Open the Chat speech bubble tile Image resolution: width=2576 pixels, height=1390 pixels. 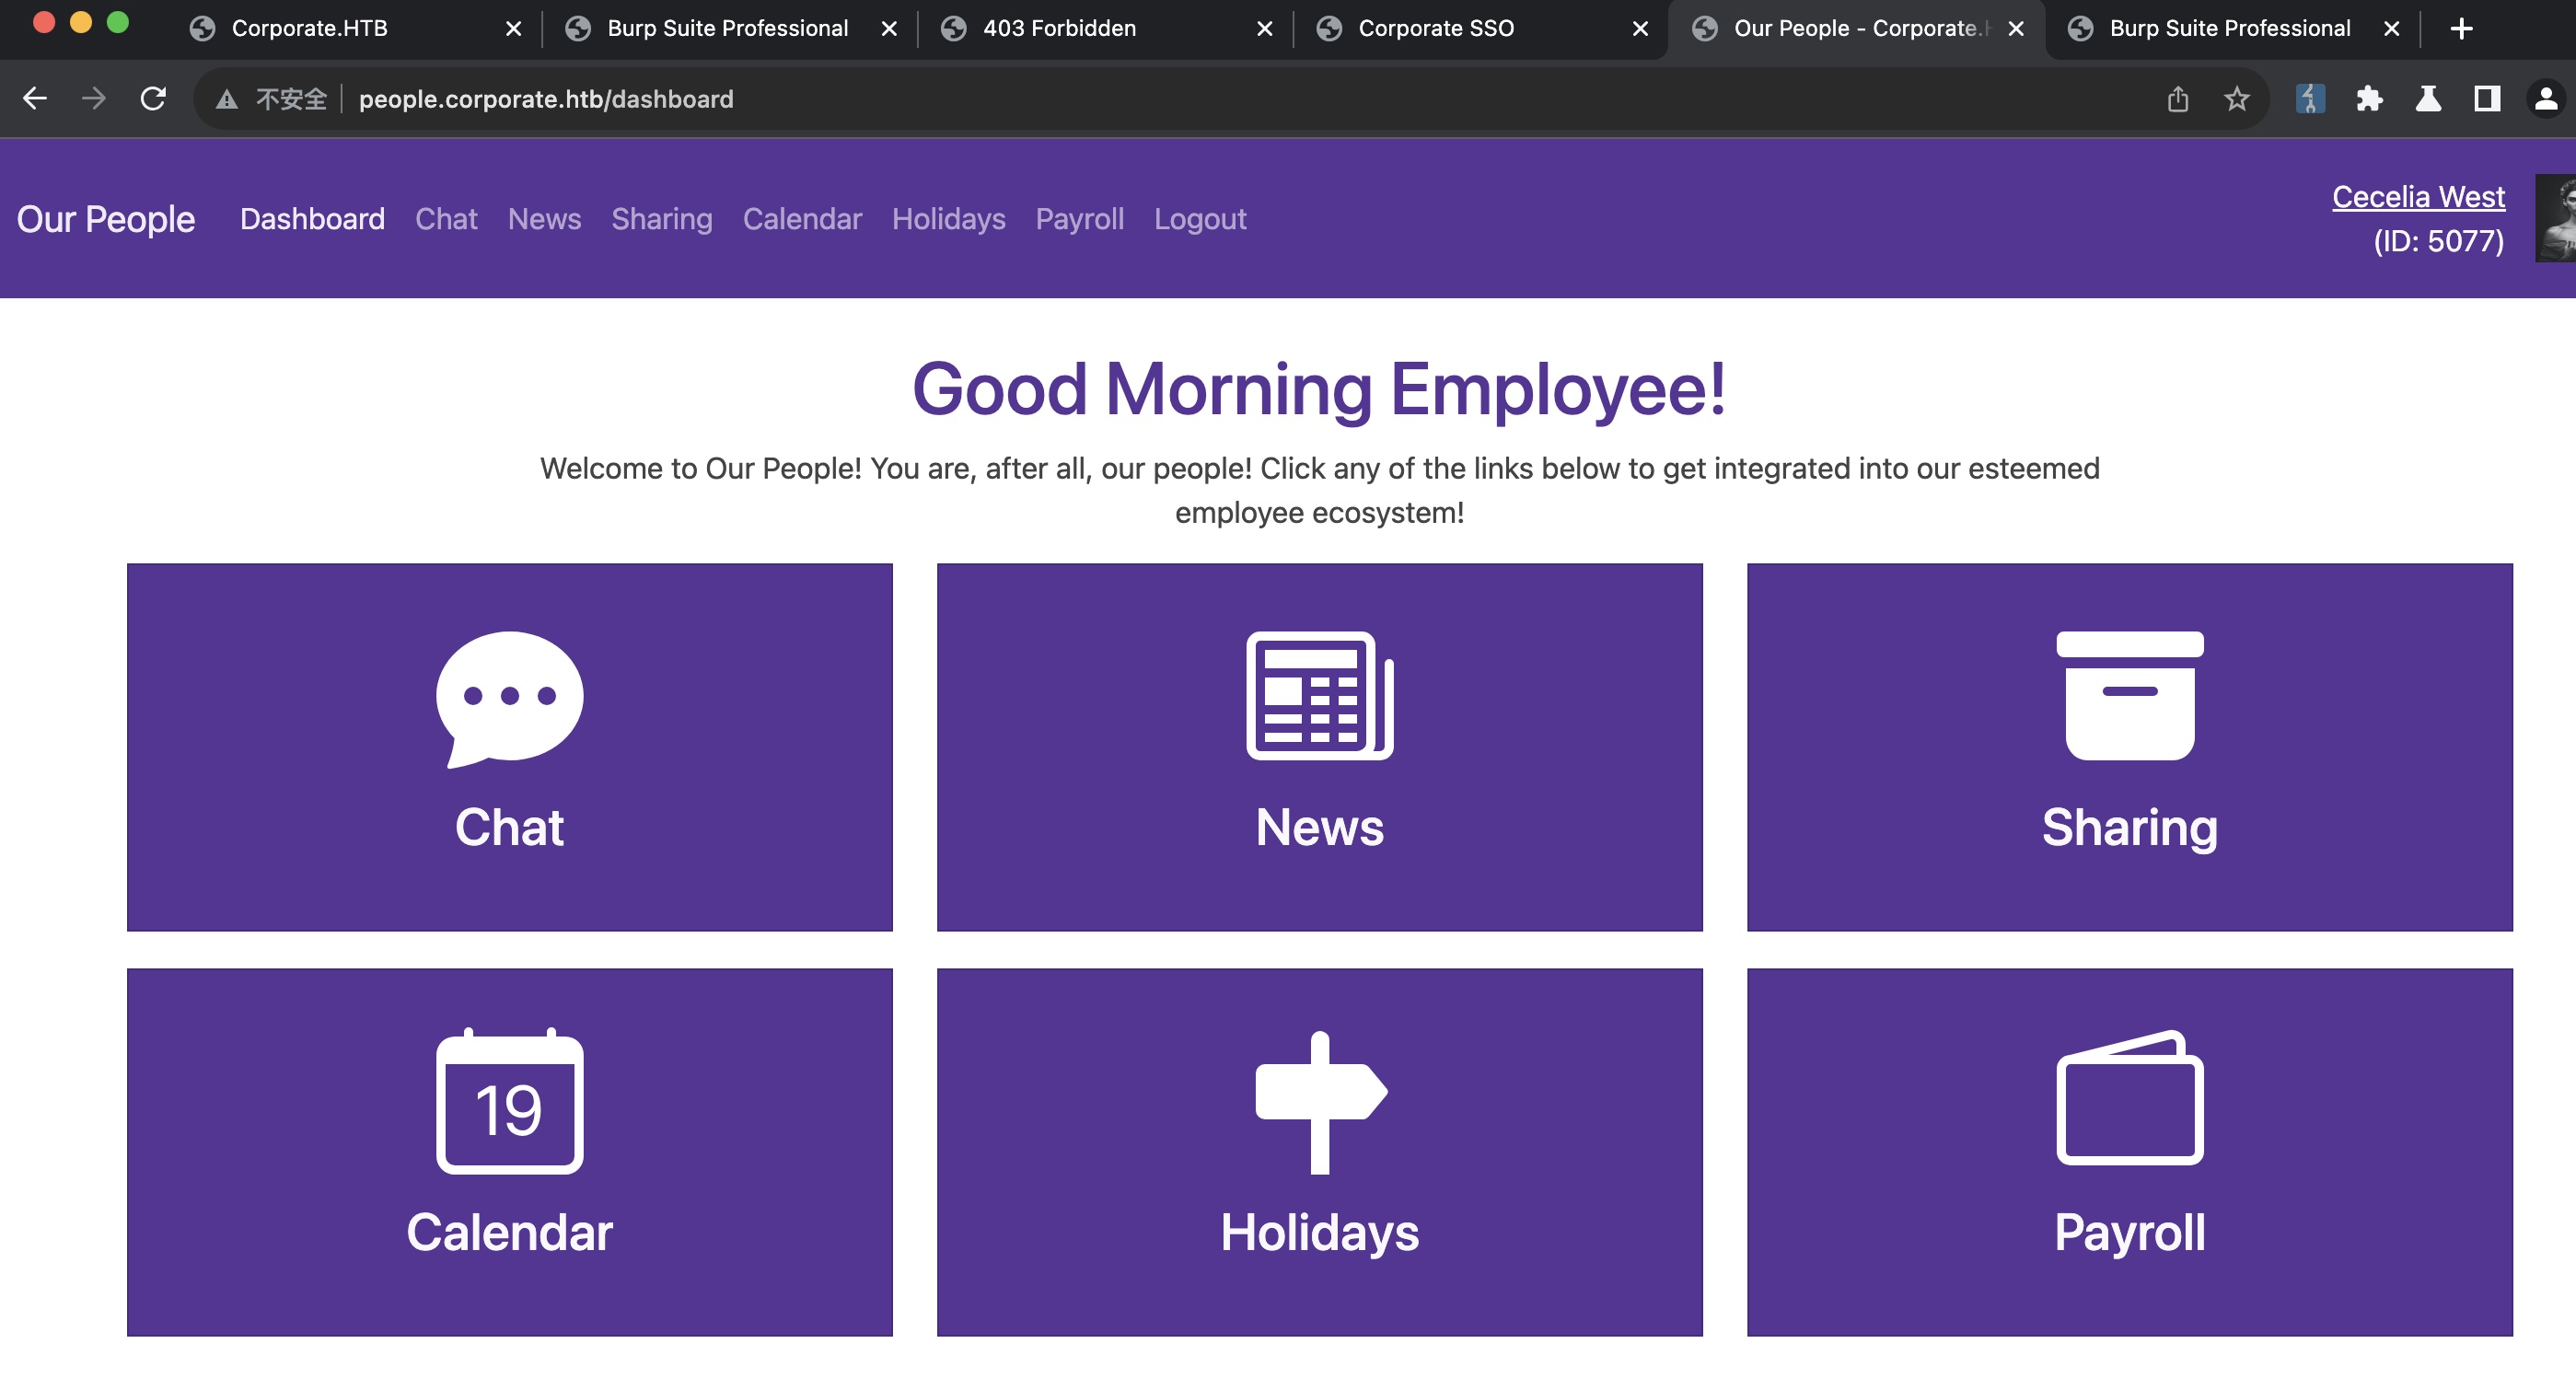tap(509, 746)
